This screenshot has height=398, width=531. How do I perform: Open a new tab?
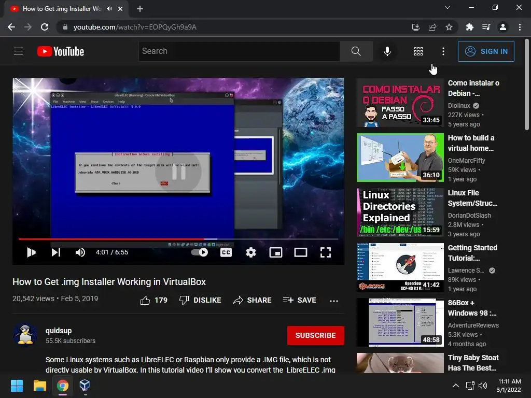[x=140, y=9]
